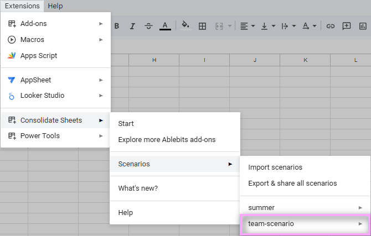The height and width of the screenshot is (236, 371).
Task: Toggle bold formatting in toolbar
Action: tap(117, 26)
